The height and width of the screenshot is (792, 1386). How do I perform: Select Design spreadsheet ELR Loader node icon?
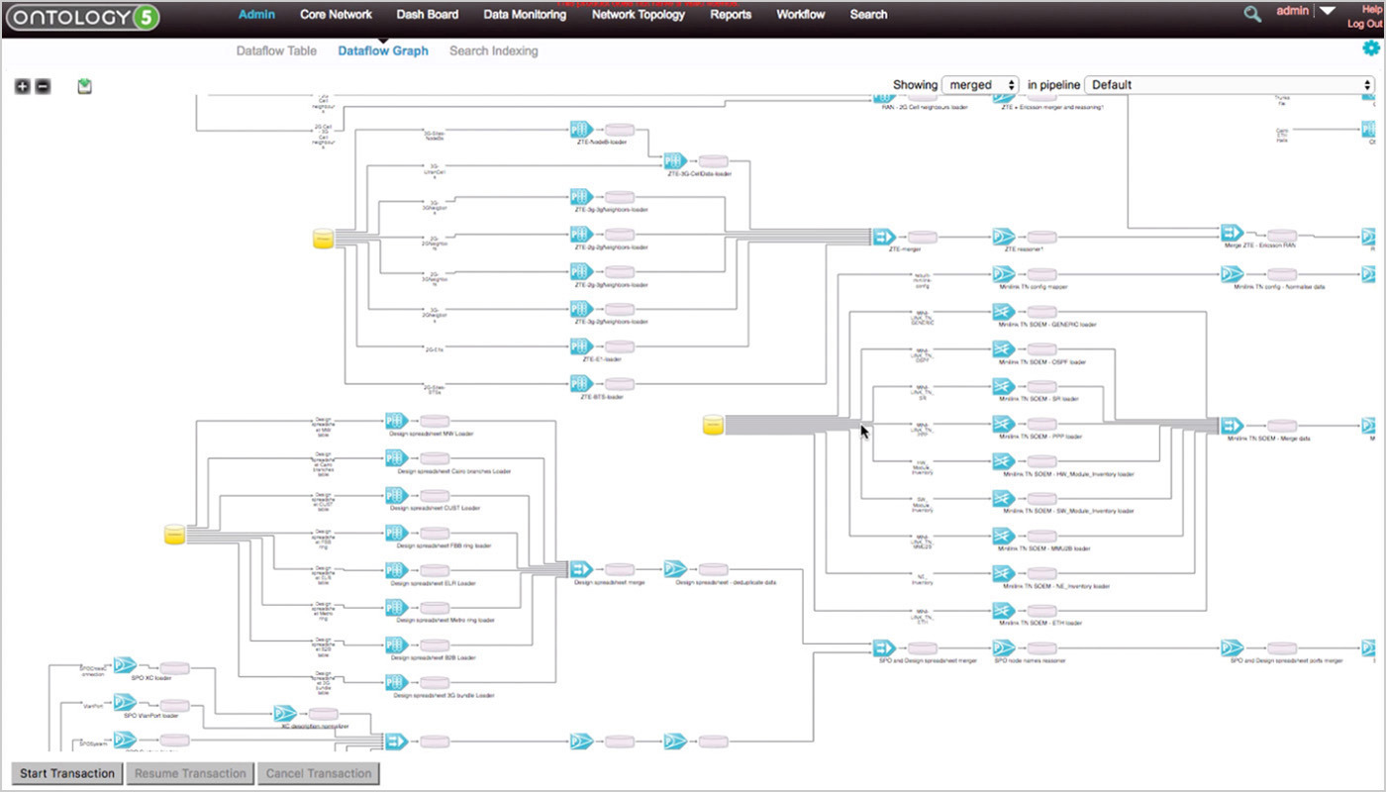pyautogui.click(x=396, y=569)
